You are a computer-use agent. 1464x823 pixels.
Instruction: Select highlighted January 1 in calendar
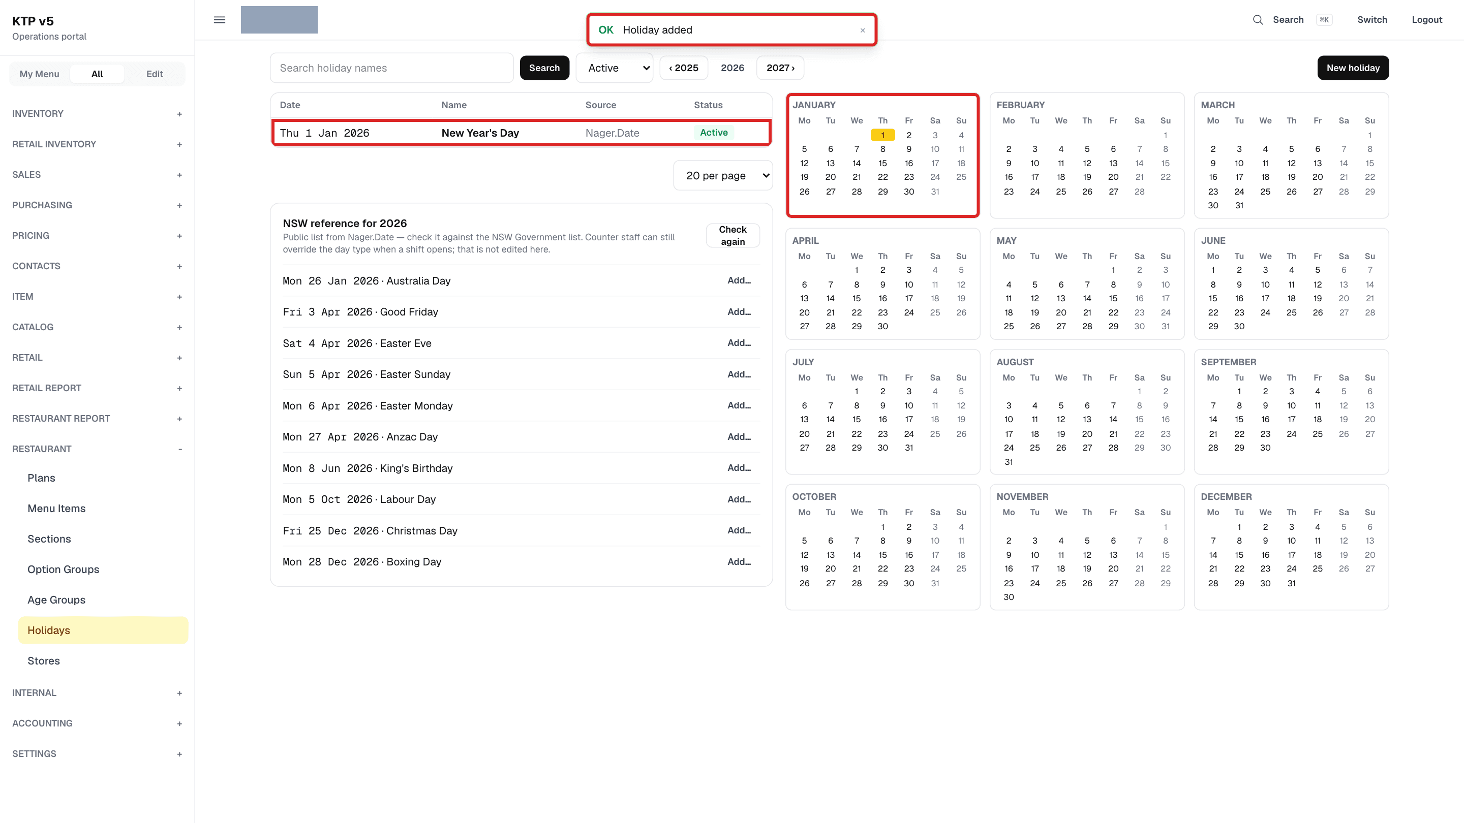tap(882, 135)
